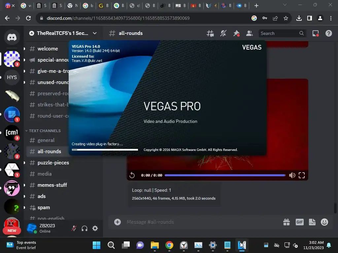338x253 pixels.
Task: Toggle the Chrome side panel
Action: (x=310, y=18)
